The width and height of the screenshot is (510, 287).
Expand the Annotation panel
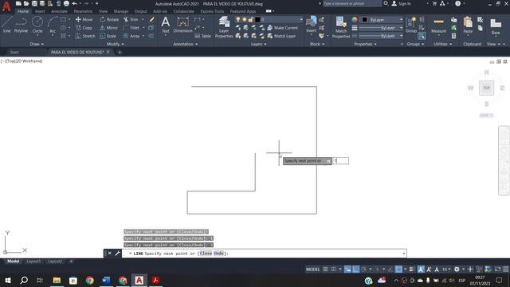pyautogui.click(x=186, y=44)
